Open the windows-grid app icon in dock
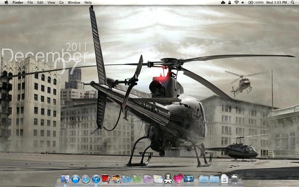299x187 pixels. tap(158, 179)
